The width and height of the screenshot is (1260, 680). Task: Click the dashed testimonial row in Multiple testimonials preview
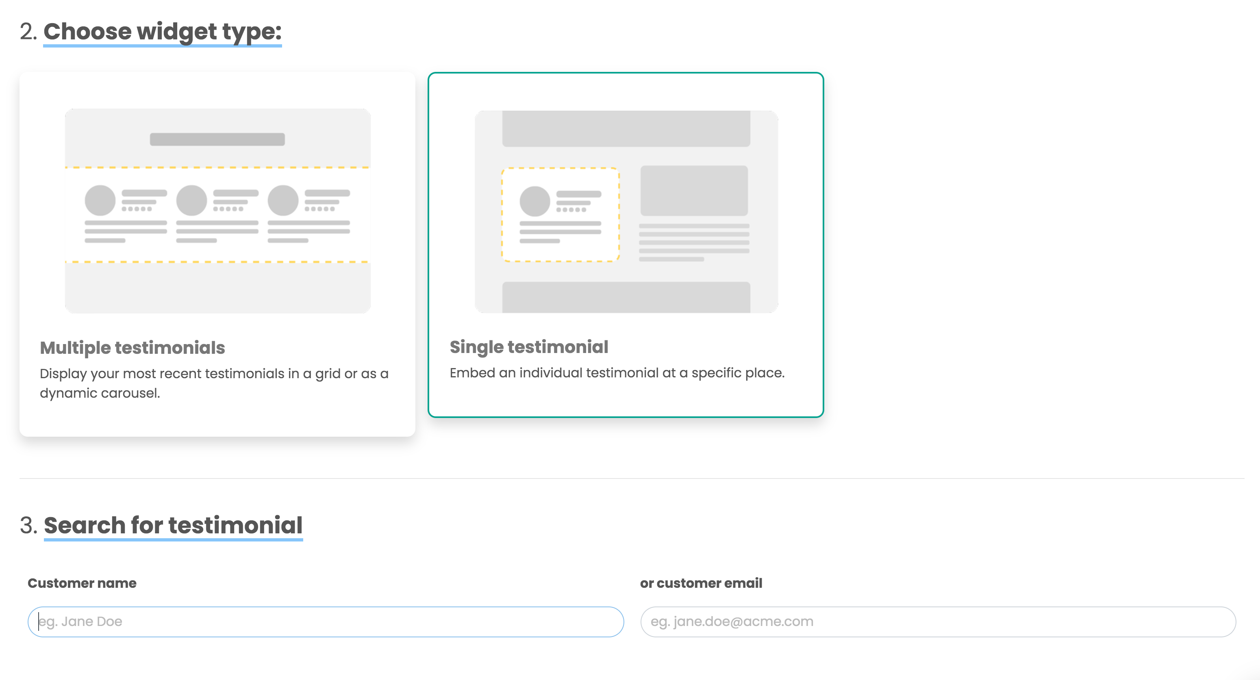218,214
